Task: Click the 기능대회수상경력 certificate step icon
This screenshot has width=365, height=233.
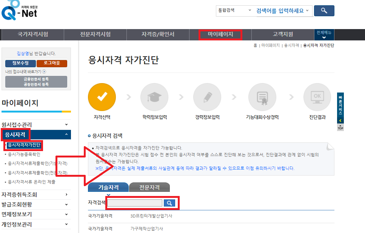Action: tap(263, 97)
